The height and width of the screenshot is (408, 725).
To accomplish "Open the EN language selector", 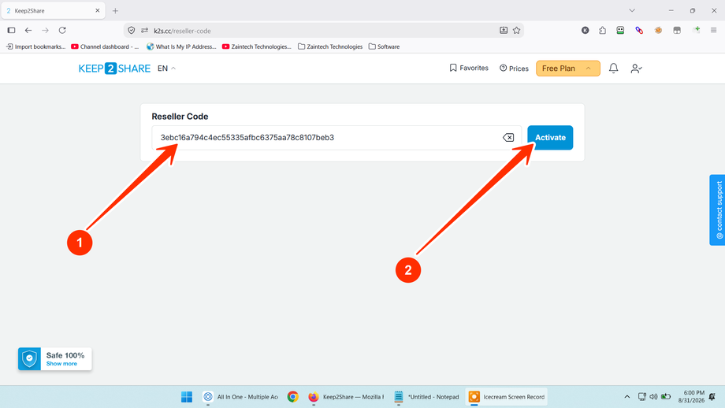I will pyautogui.click(x=166, y=69).
